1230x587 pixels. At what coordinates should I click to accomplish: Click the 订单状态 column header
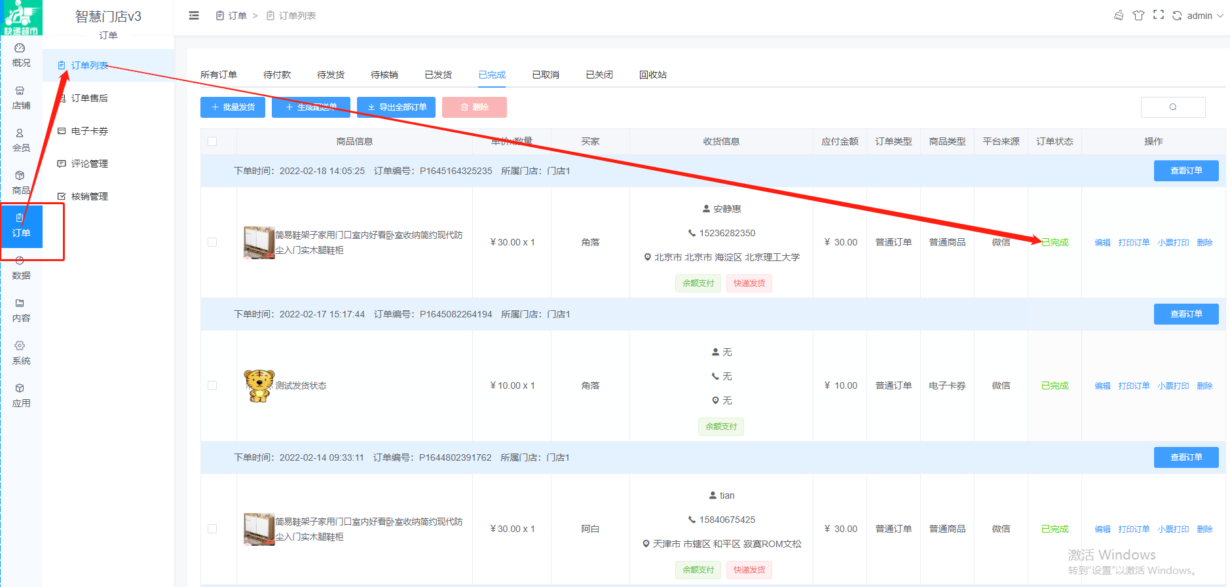pos(1054,141)
